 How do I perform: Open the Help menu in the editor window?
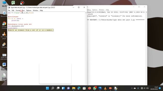[41, 10]
